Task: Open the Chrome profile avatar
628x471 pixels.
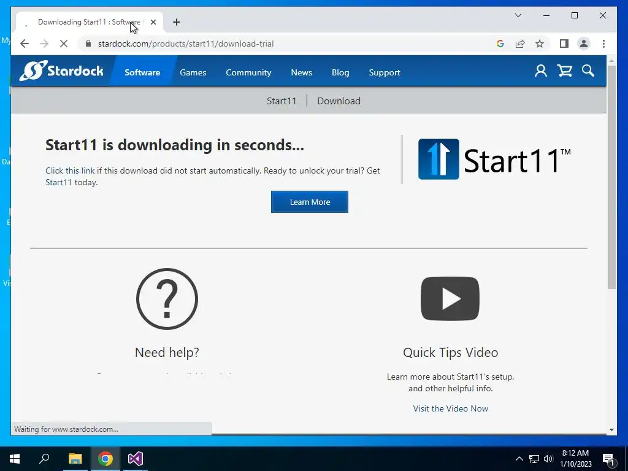Action: click(x=584, y=44)
